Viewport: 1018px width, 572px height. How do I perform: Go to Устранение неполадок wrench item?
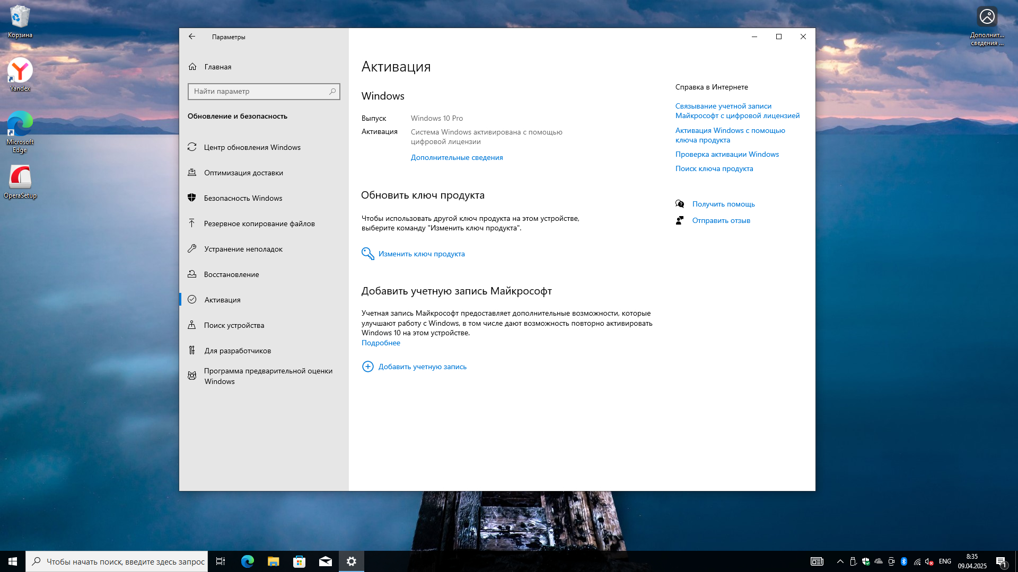point(243,249)
